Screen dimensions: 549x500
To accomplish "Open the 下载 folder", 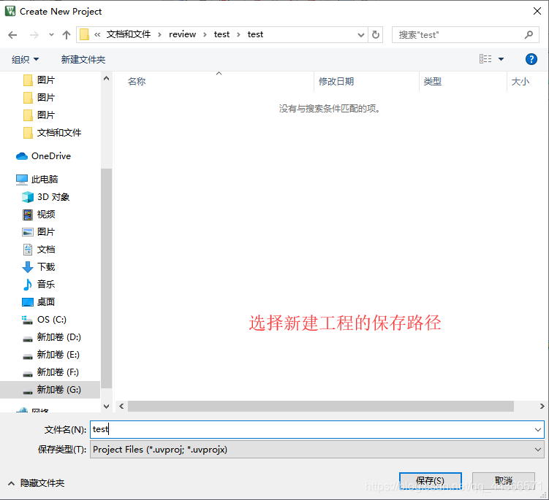I will 46,266.
